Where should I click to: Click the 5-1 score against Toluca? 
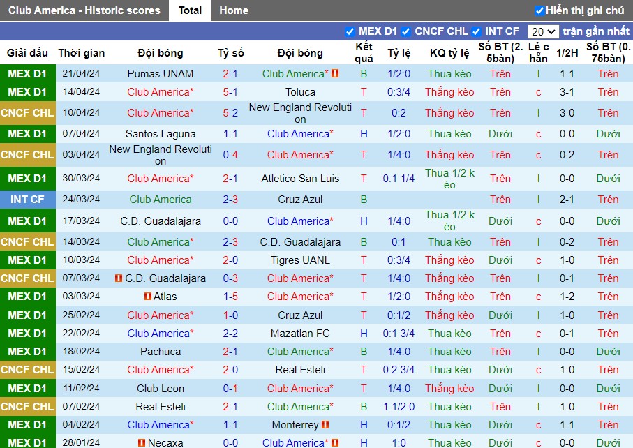coord(230,92)
